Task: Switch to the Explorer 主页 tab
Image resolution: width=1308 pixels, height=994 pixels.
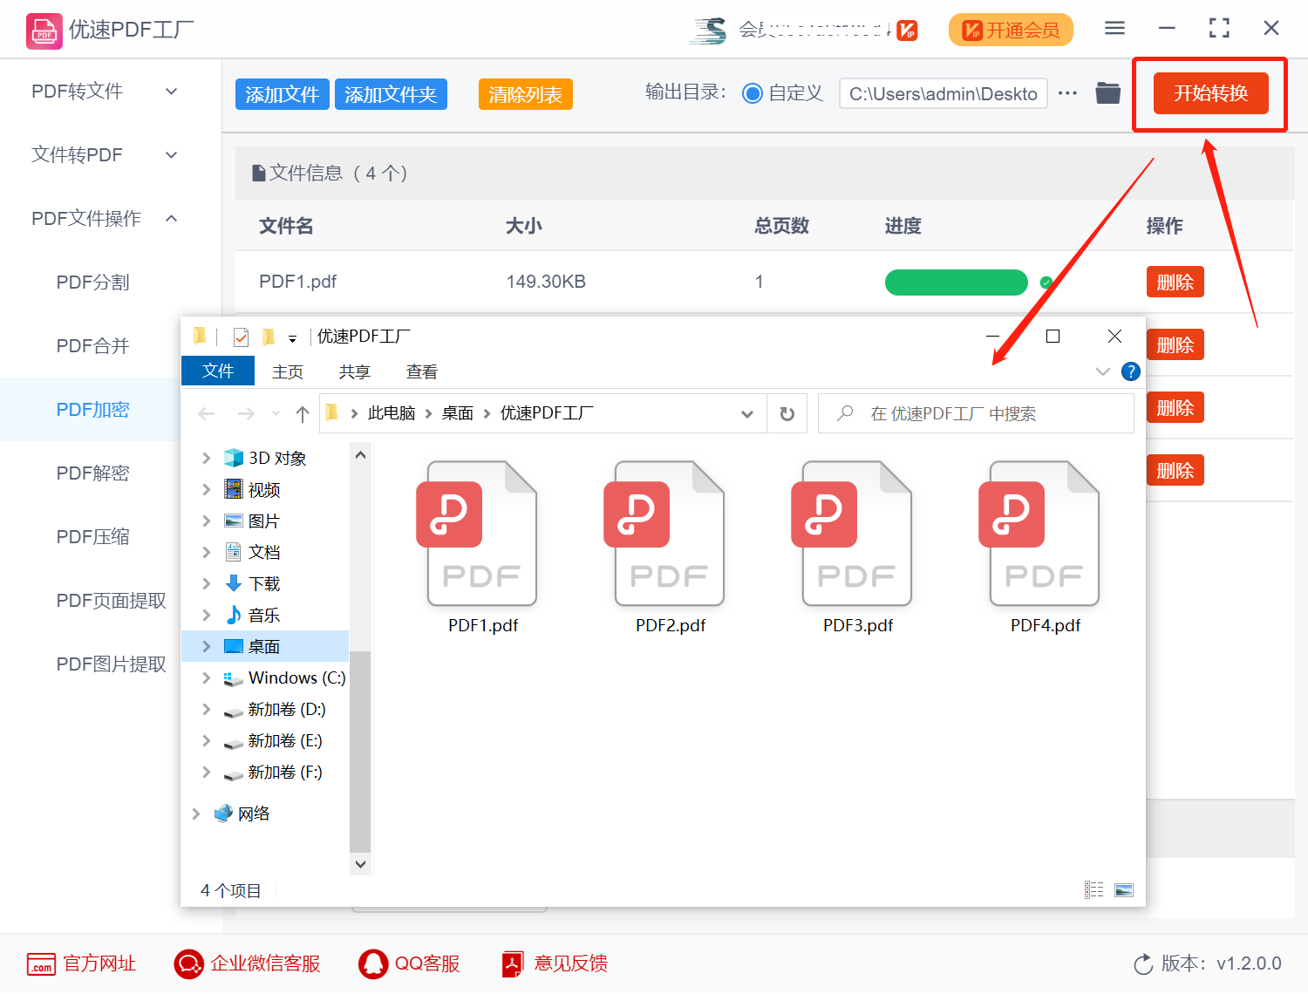Action: (x=288, y=372)
